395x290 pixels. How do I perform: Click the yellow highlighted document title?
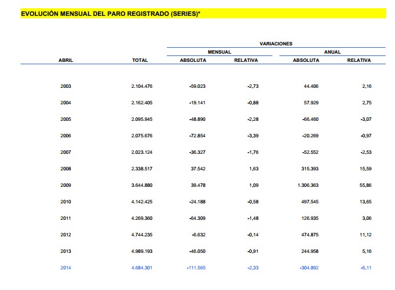(x=110, y=13)
